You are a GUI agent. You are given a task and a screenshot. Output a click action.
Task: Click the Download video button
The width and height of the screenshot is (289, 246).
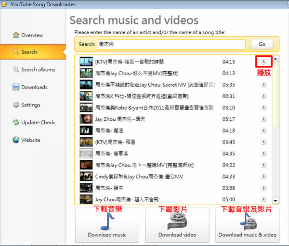pos(177,225)
